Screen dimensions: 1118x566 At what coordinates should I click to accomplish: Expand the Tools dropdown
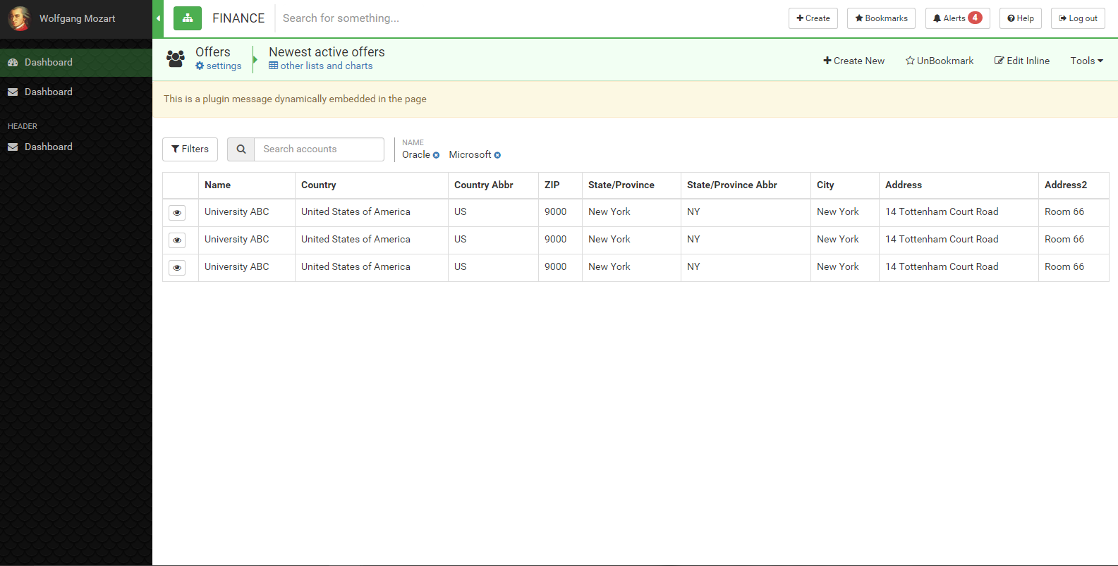pos(1086,61)
